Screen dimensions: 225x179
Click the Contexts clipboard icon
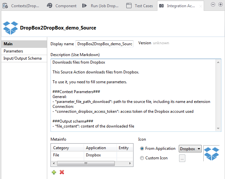pos(5,6)
